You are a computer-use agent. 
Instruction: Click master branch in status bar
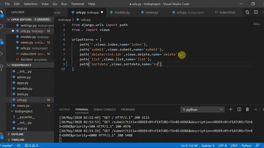click(x=7, y=146)
